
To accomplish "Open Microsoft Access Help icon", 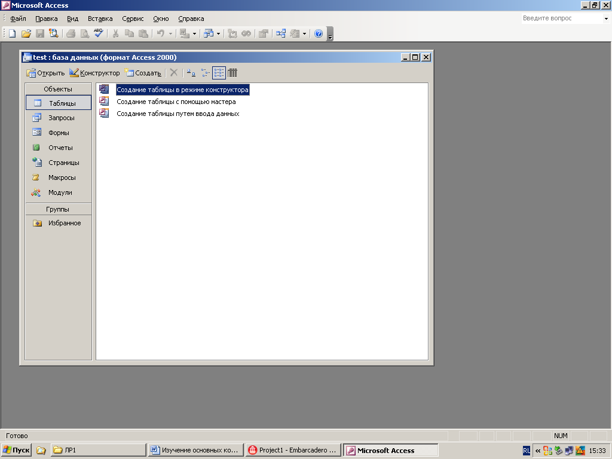I will point(319,33).
